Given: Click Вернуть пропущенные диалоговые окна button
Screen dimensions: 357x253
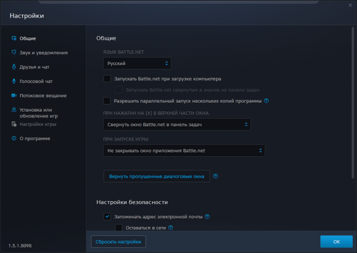Looking at the screenshot, I should pos(157,176).
